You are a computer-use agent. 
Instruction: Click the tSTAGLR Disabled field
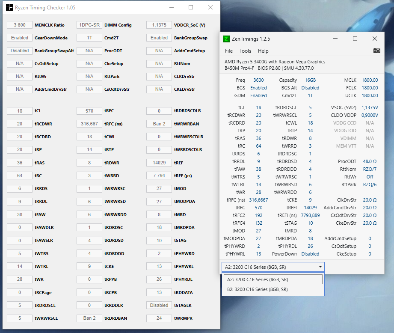click(x=159, y=305)
